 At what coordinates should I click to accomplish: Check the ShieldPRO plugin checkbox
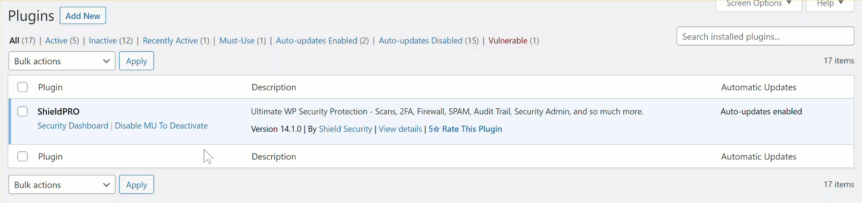(x=23, y=111)
